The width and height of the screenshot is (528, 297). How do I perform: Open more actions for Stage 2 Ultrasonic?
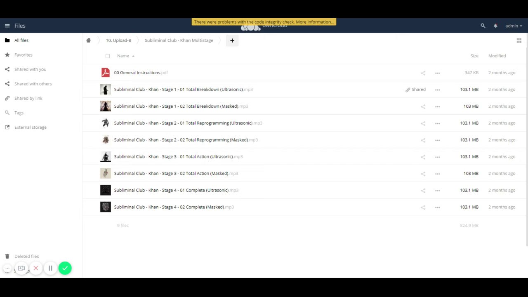(x=437, y=123)
